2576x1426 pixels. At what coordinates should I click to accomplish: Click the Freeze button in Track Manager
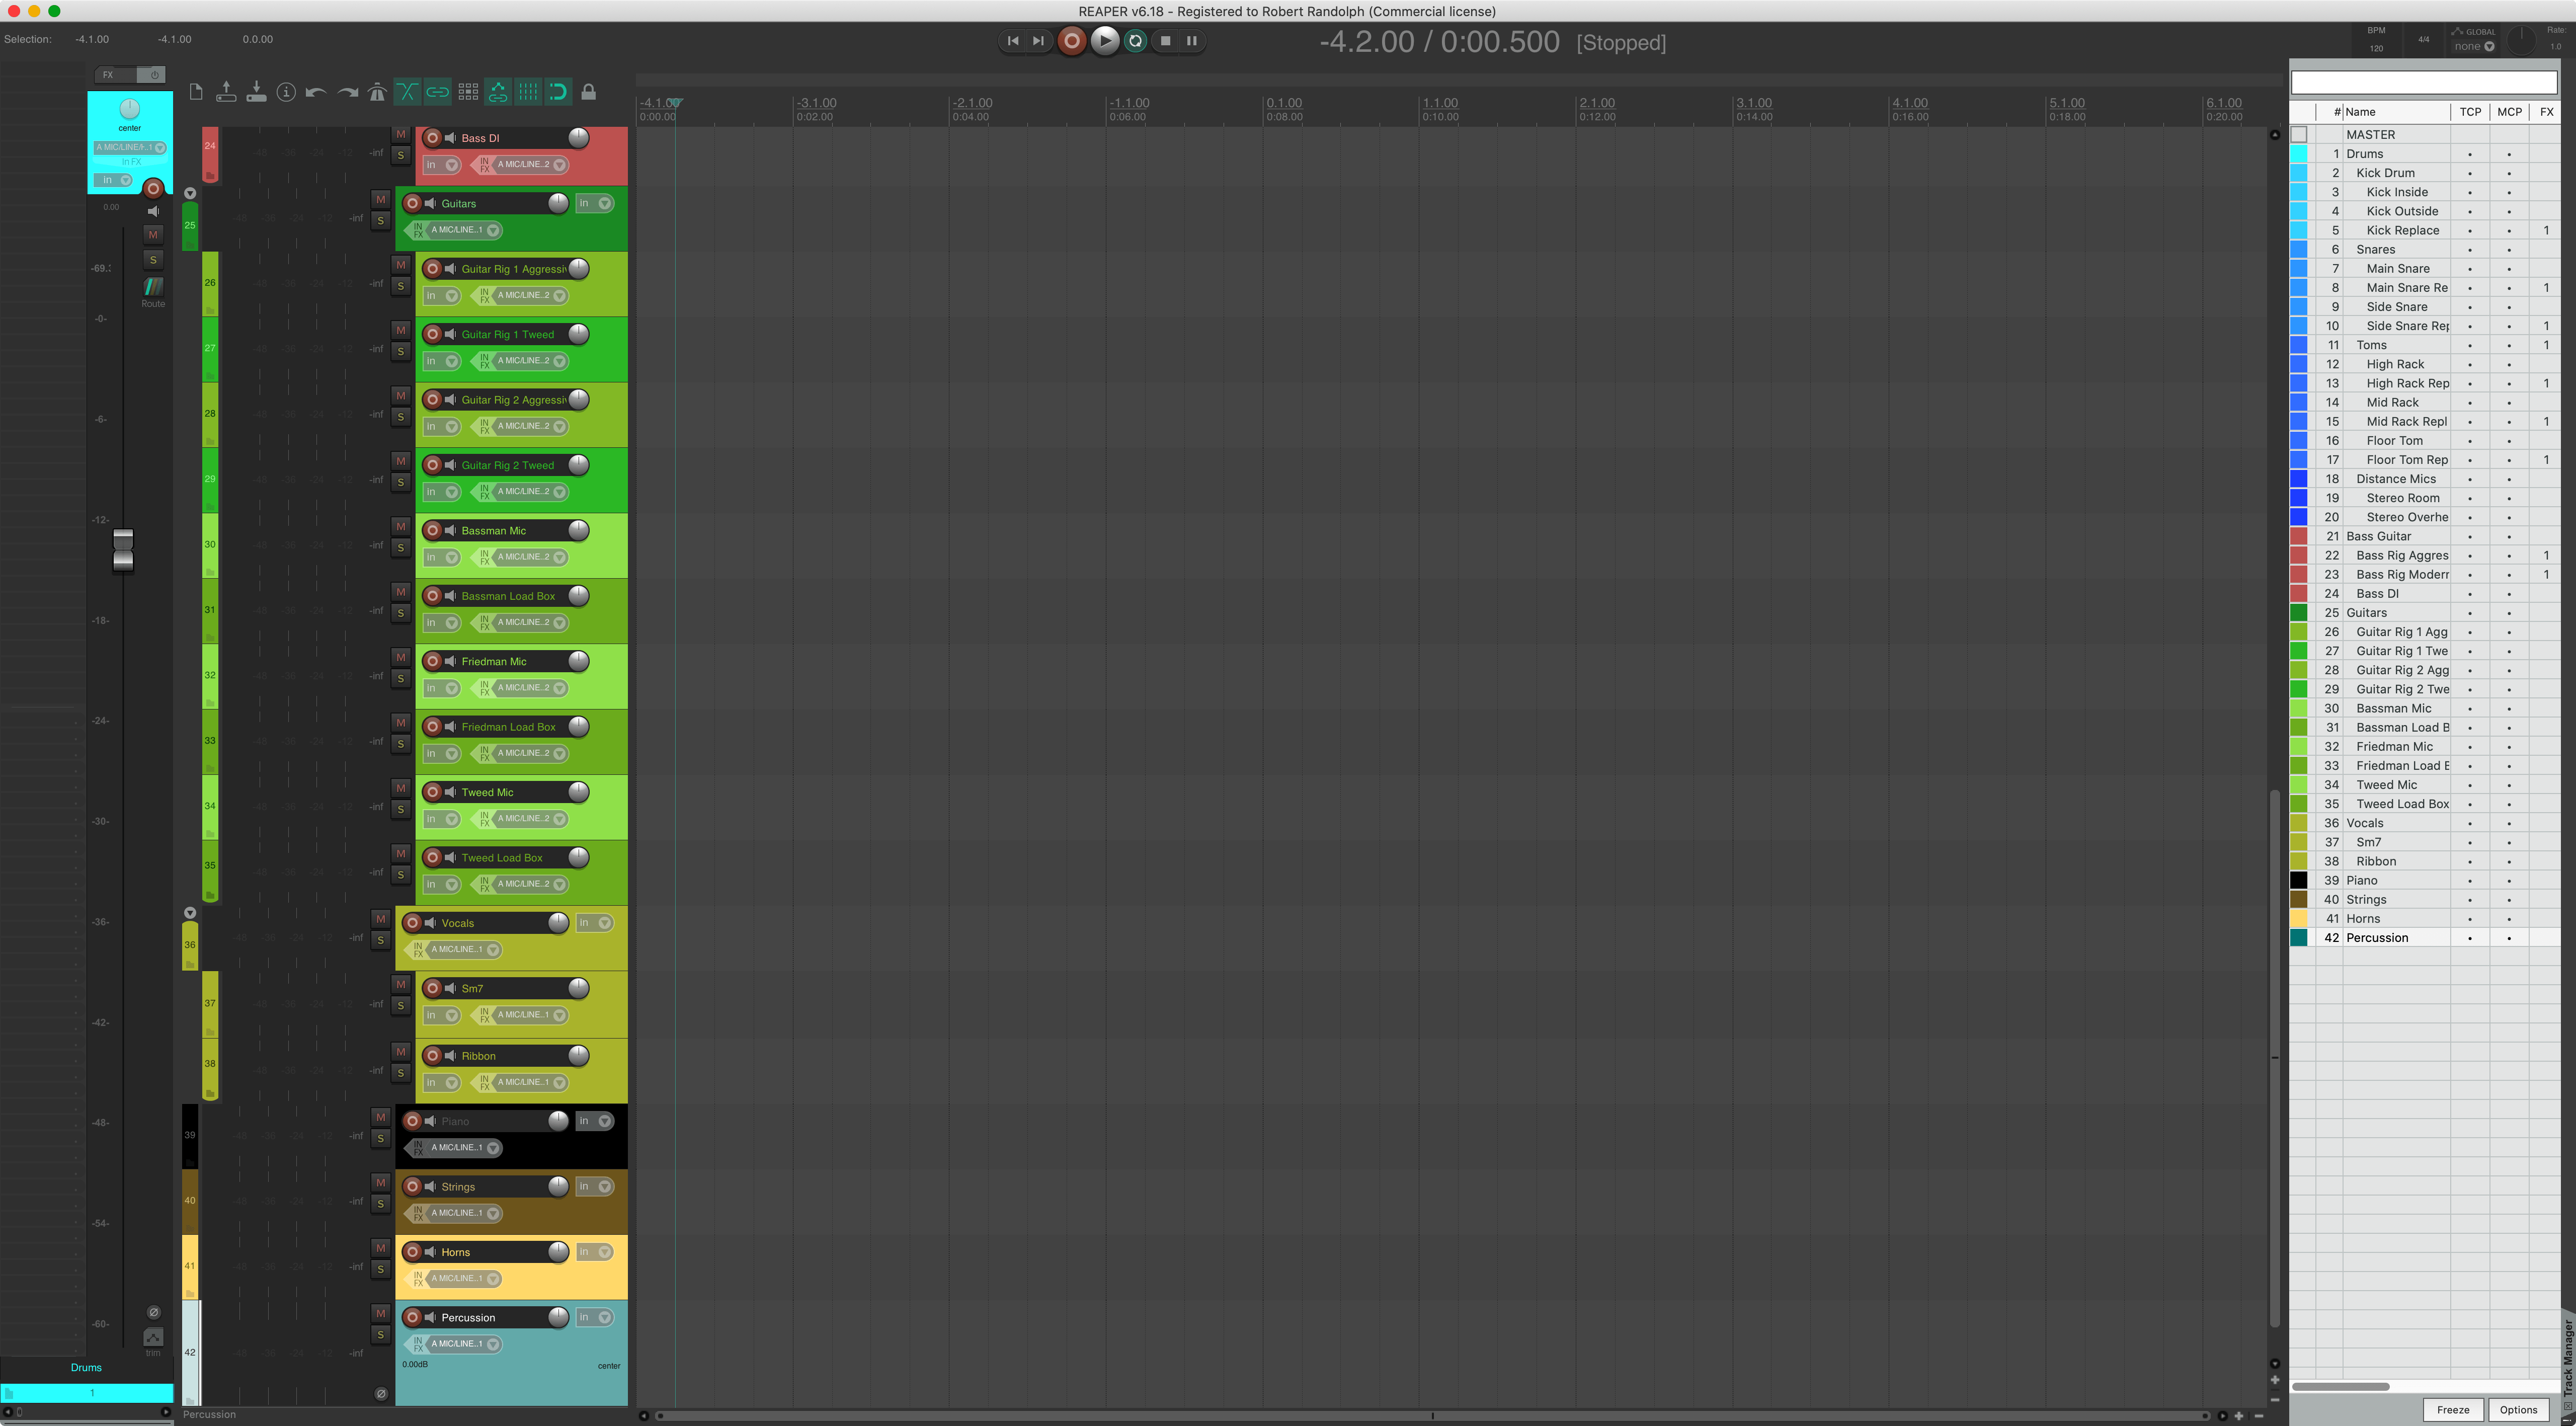[x=2453, y=1409]
